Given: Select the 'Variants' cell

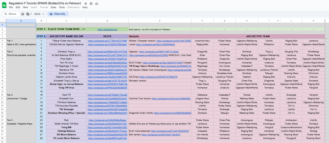Looking at the screenshot, I should pyautogui.click(x=160, y=36).
